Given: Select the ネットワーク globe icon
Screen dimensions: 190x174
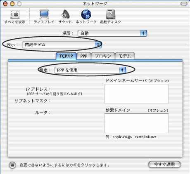Looking at the screenshot, I should (86, 14).
